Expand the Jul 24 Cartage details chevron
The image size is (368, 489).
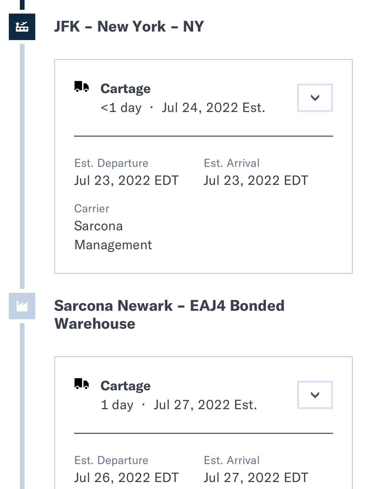pos(315,98)
